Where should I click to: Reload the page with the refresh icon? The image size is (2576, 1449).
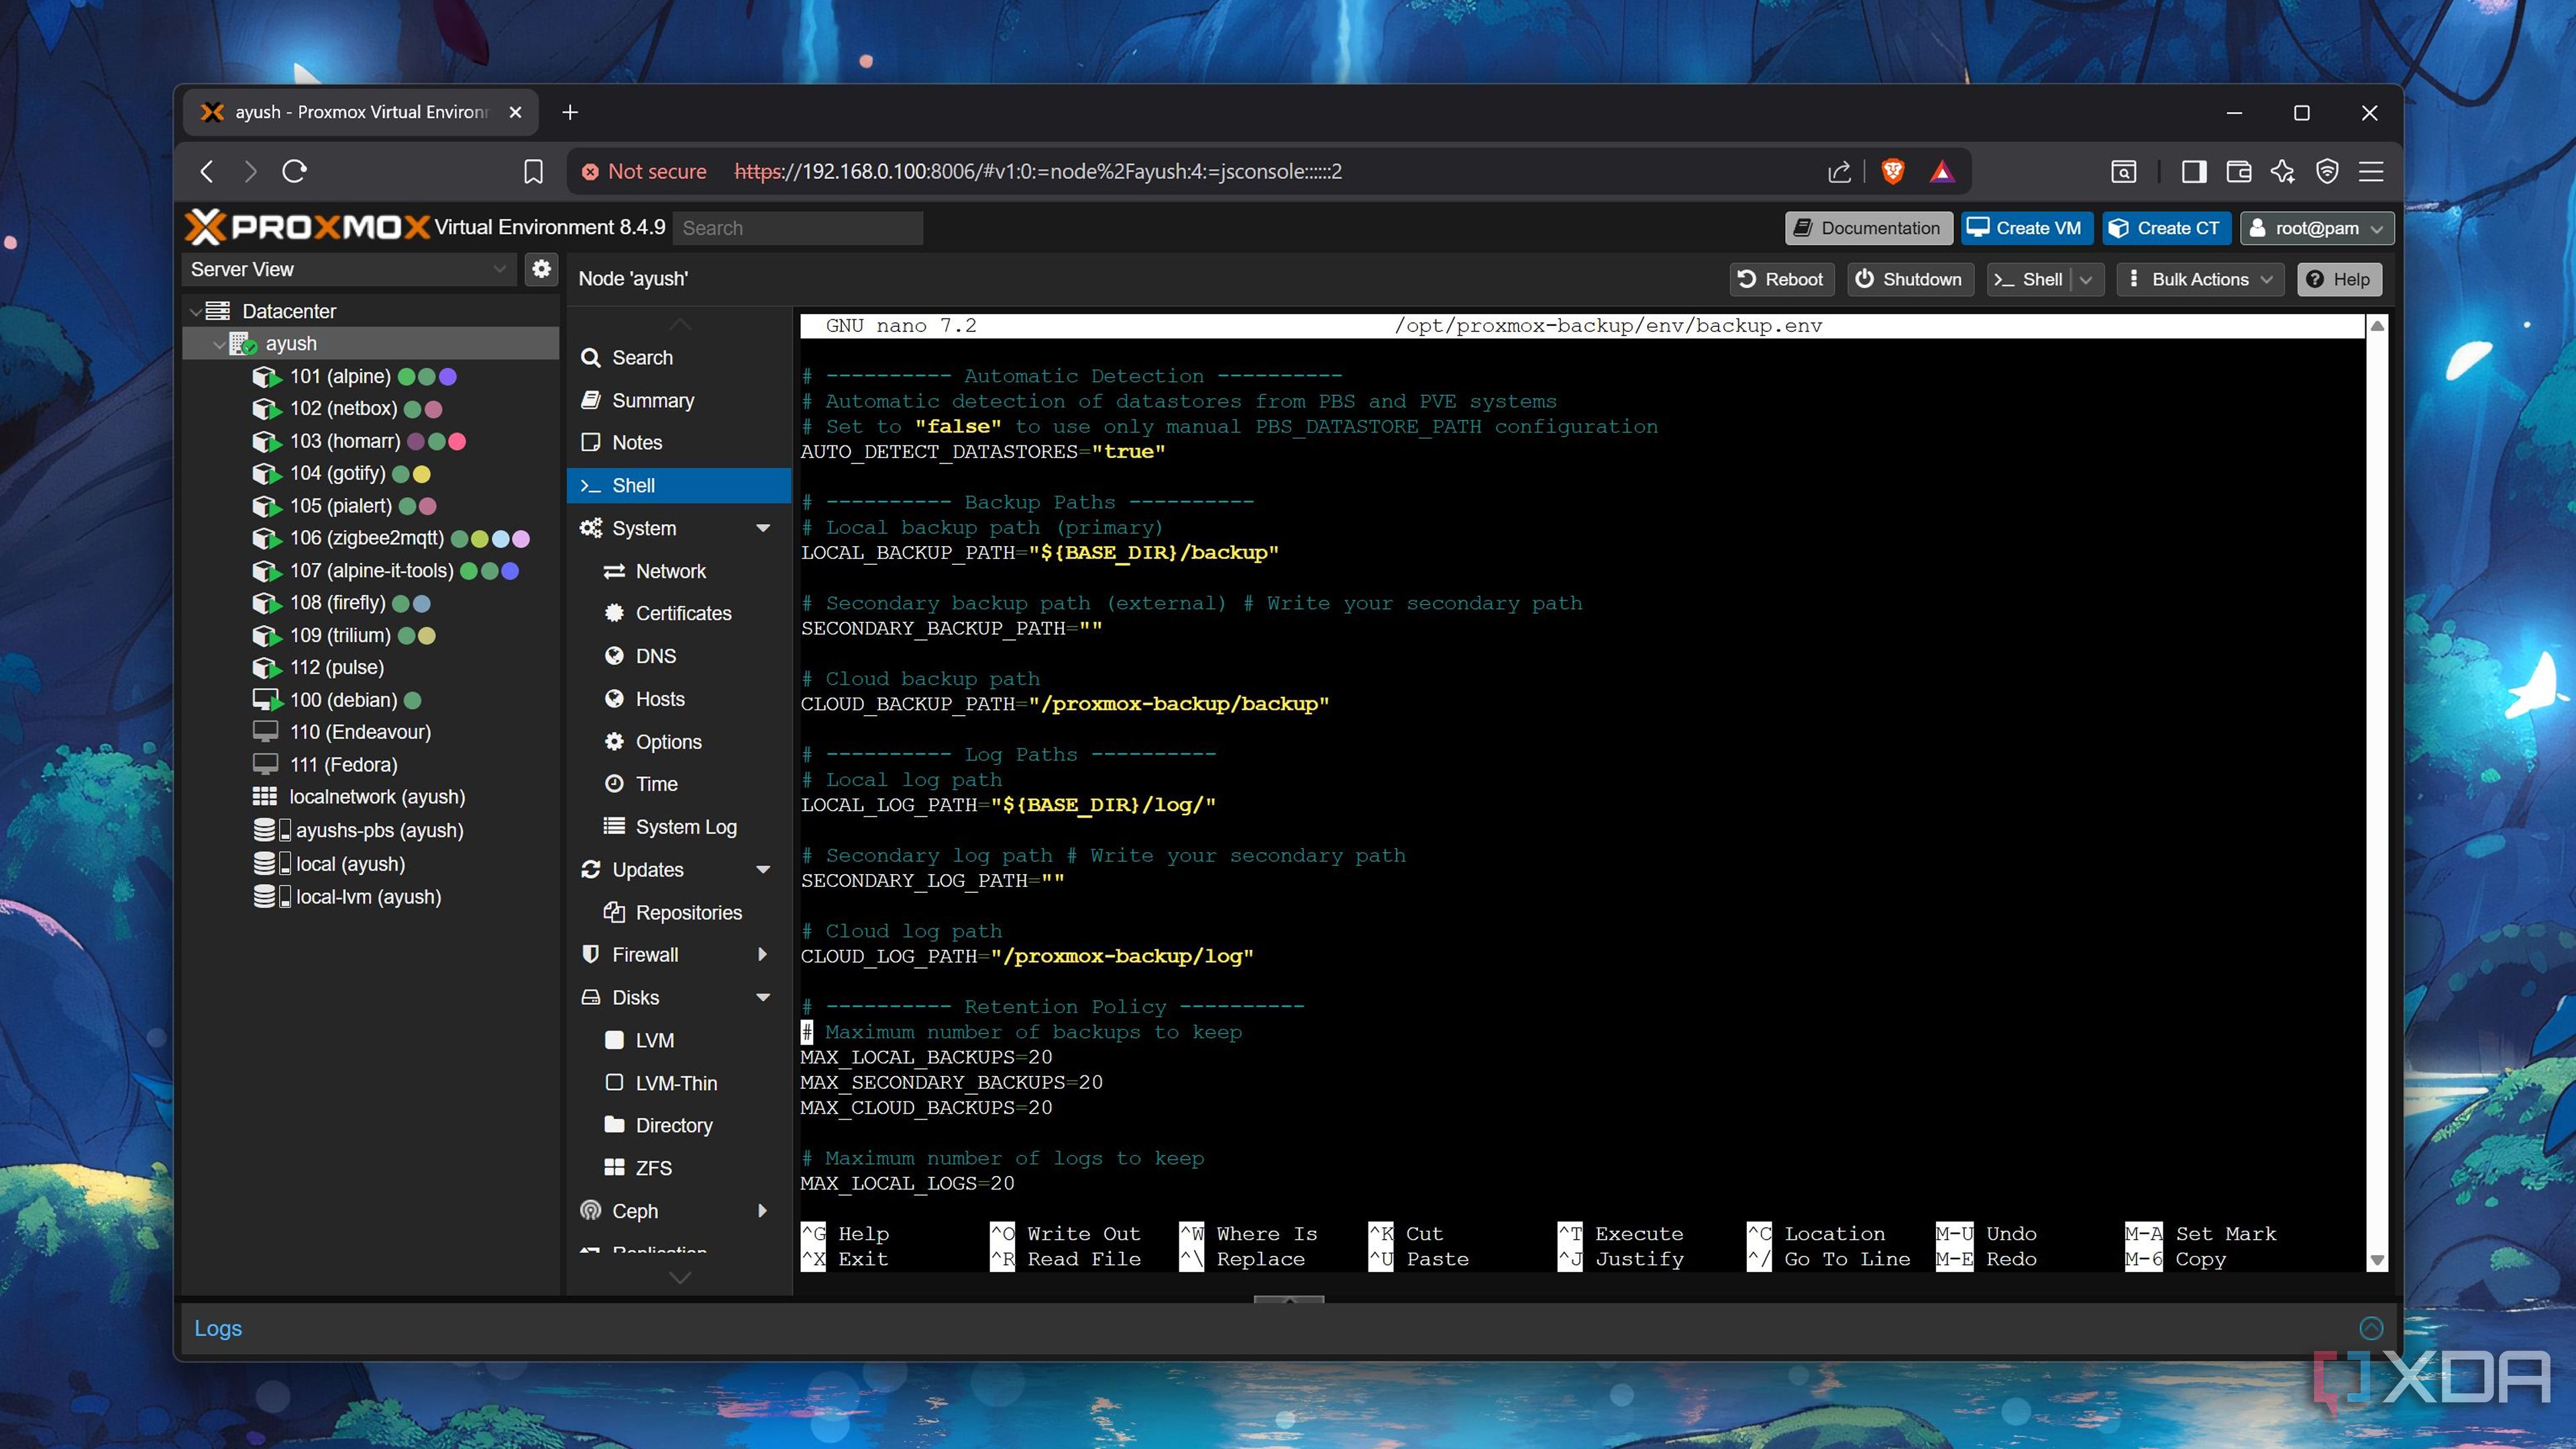(294, 171)
